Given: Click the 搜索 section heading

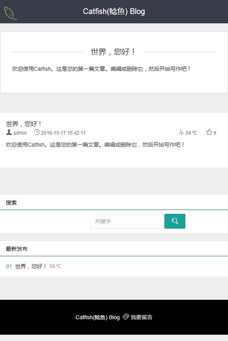Looking at the screenshot, I should pos(11,202).
